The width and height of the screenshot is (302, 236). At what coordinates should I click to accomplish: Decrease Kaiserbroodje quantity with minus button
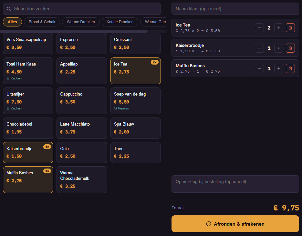point(259,48)
